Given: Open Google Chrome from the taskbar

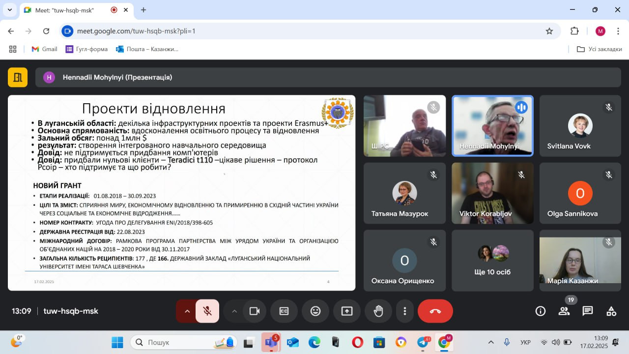Looking at the screenshot, I should click(x=444, y=342).
